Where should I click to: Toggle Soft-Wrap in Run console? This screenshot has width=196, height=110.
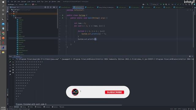13,64
